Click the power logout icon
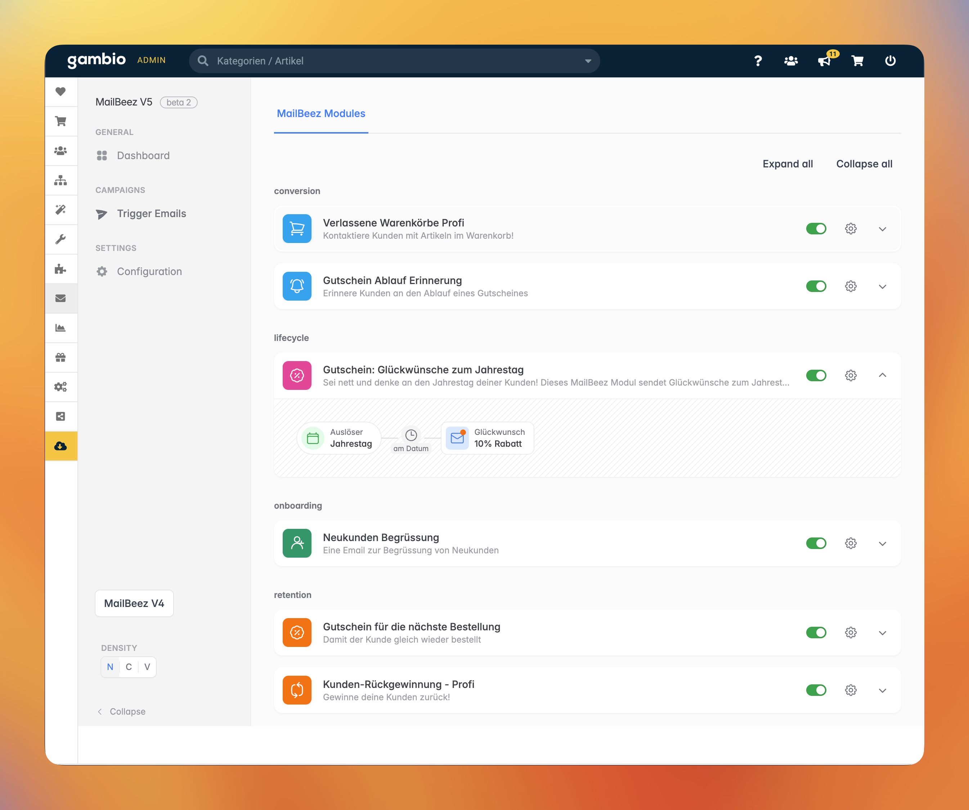 (890, 61)
